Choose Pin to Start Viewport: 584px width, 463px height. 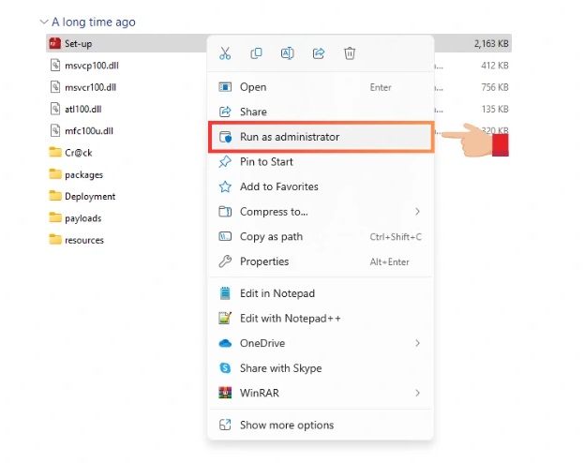(321, 161)
